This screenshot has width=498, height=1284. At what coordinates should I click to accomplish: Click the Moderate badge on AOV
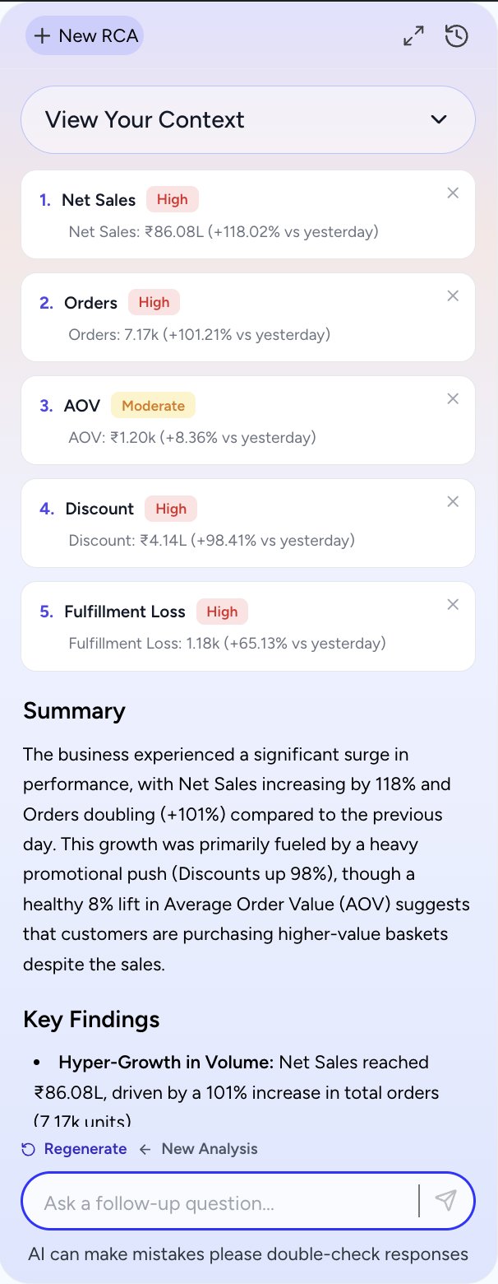coord(153,406)
